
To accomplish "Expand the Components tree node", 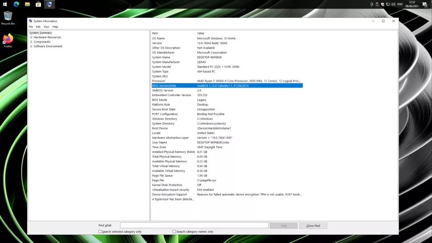I will click(x=31, y=42).
